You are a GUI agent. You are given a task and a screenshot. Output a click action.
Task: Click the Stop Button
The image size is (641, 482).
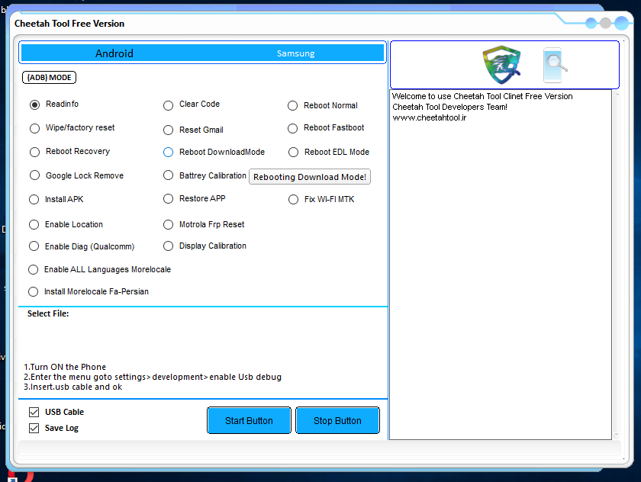coord(337,420)
